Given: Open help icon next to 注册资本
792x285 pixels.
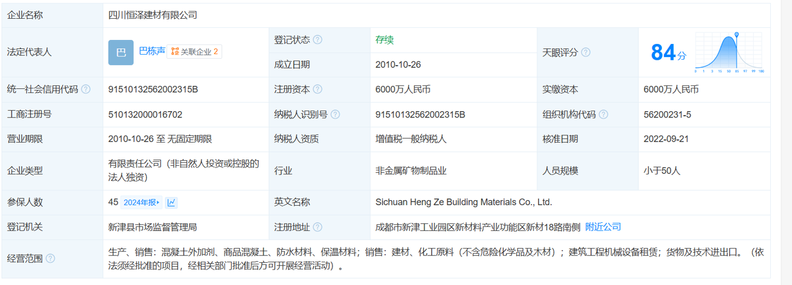Looking at the screenshot, I should tap(317, 89).
